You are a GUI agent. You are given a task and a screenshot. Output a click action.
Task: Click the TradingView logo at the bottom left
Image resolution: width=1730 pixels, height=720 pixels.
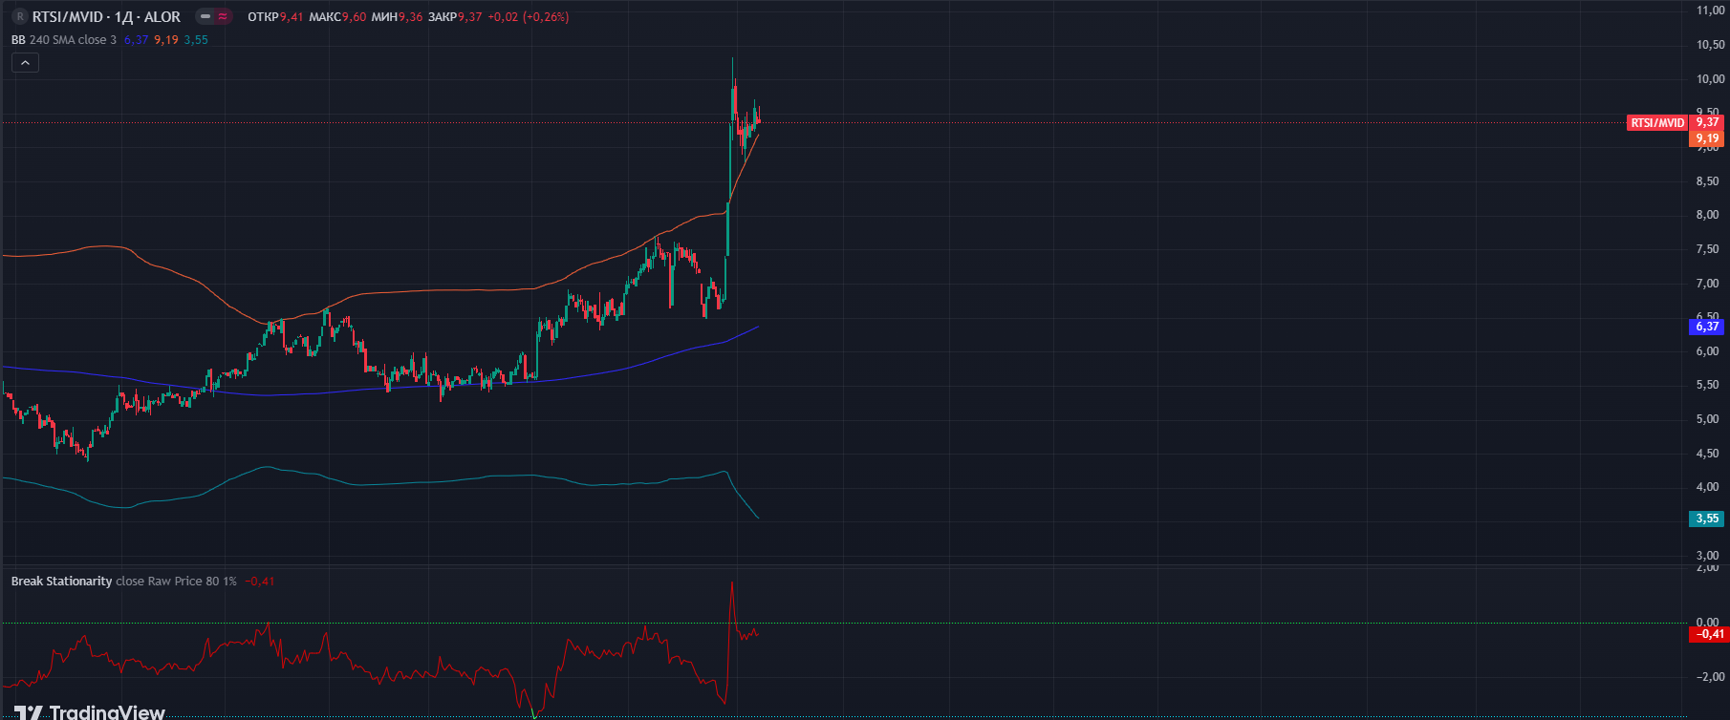pos(90,711)
